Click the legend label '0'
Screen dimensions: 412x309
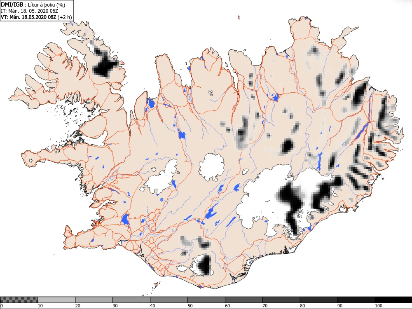click(x=2, y=306)
